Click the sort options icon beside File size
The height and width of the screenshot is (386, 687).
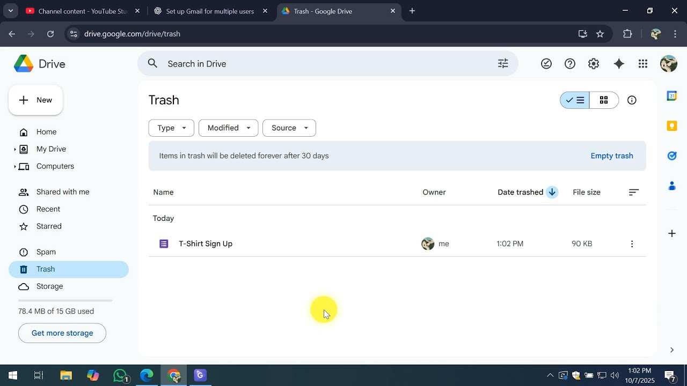click(x=634, y=192)
